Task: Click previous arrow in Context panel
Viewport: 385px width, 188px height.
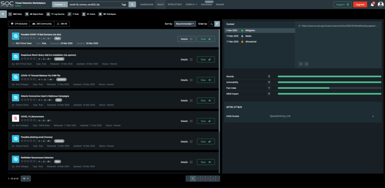Action: click(x=300, y=64)
